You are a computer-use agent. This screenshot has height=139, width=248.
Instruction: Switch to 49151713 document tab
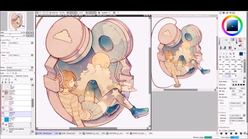click(x=142, y=133)
